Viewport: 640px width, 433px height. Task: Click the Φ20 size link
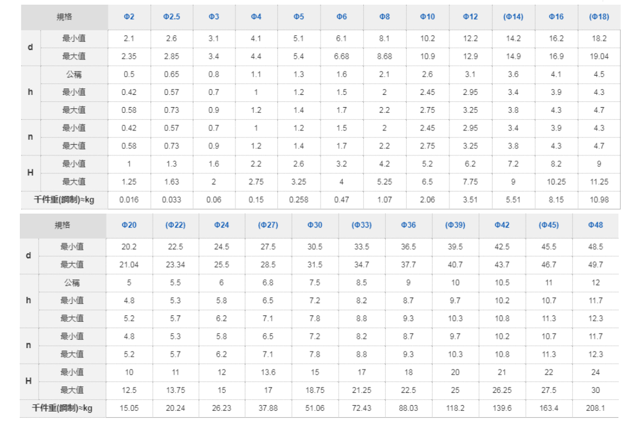point(129,225)
